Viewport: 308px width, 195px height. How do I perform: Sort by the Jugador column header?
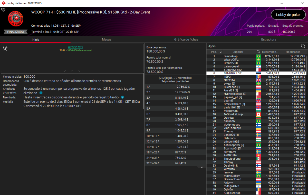pyautogui.click(x=238, y=52)
